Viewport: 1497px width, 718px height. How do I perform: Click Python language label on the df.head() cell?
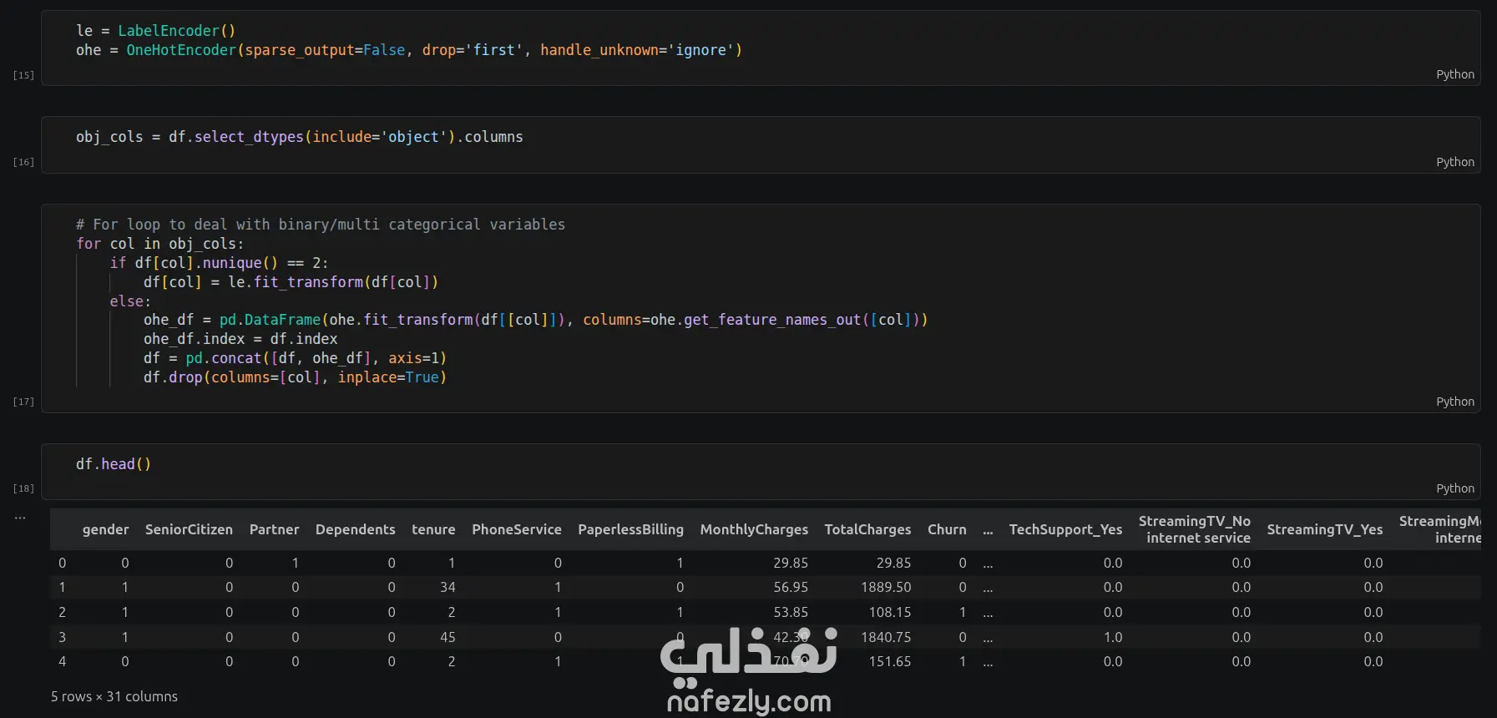(x=1454, y=488)
